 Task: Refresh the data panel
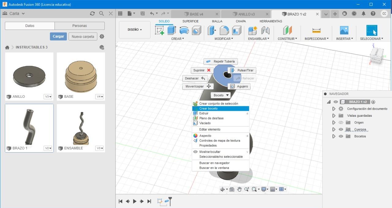tap(92, 13)
